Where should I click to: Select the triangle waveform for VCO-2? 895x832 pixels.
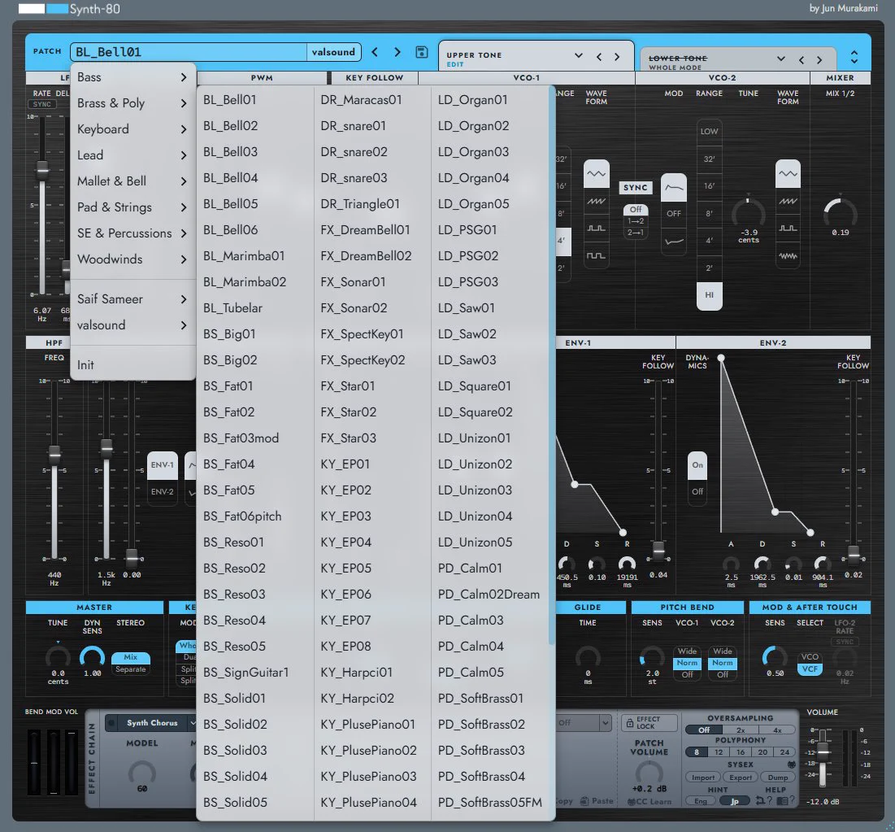tap(788, 173)
